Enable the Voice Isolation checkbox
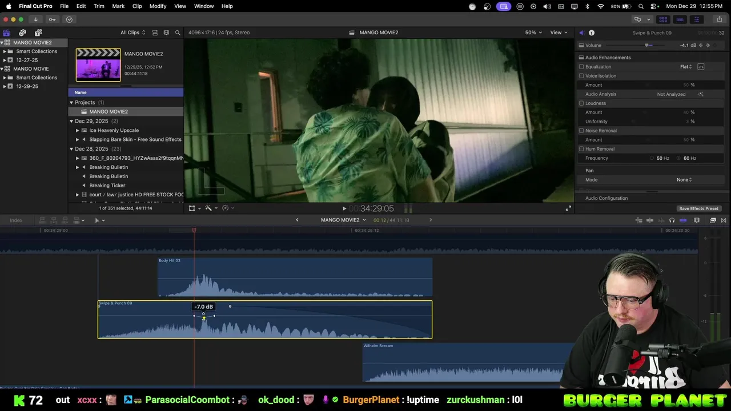 coord(581,76)
